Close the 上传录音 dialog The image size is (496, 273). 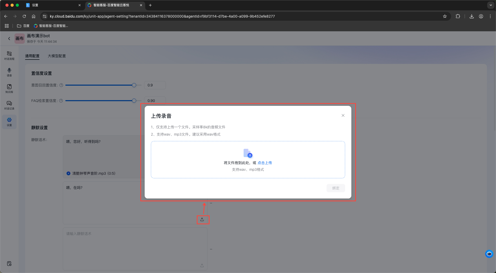pyautogui.click(x=343, y=115)
